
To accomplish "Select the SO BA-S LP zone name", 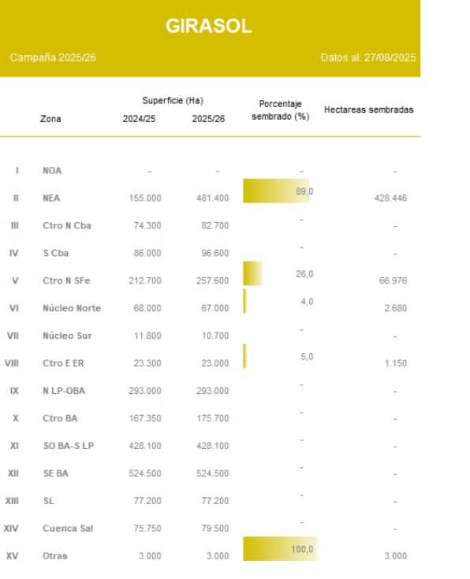I will coord(69,446).
